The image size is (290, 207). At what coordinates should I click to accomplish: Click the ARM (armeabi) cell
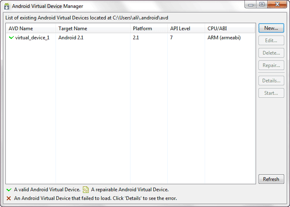coord(224,38)
